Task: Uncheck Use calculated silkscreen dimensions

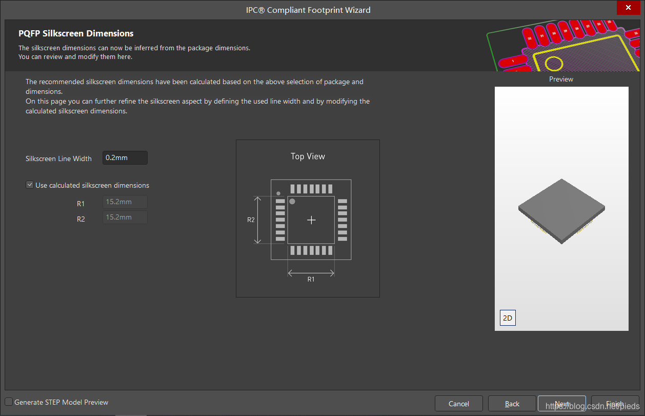Action: (30, 185)
